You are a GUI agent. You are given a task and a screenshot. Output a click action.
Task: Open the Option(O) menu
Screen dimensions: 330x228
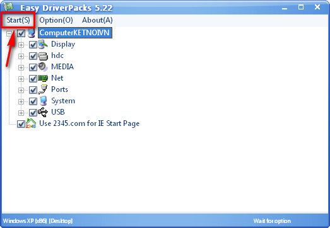tap(56, 20)
